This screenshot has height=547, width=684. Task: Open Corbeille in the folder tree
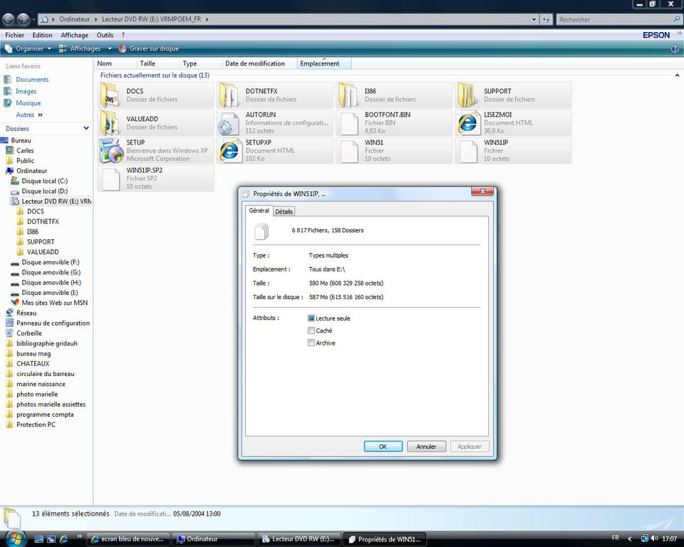[28, 333]
